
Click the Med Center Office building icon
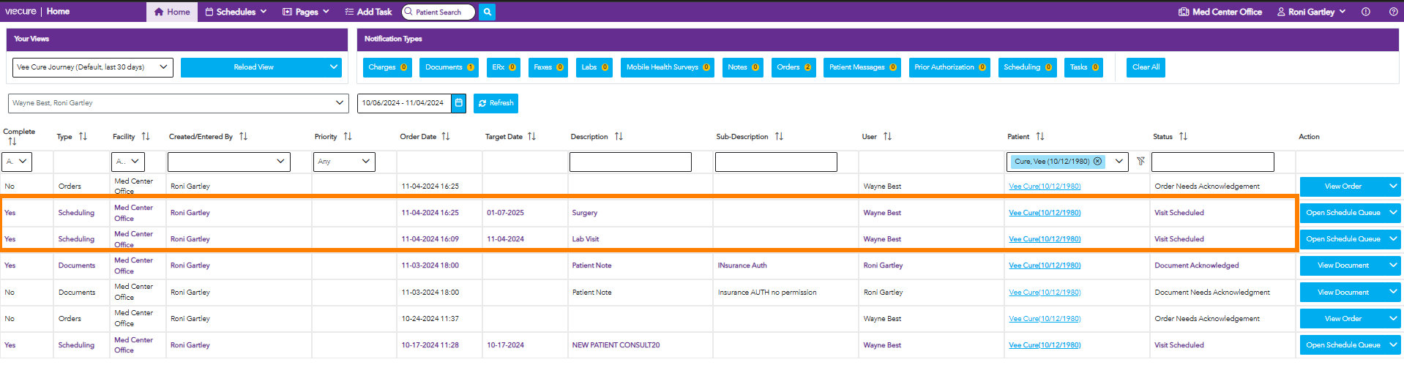pyautogui.click(x=1184, y=12)
